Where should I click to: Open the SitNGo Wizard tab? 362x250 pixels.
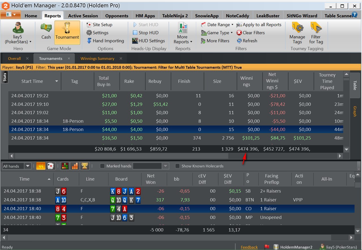pyautogui.click(x=302, y=16)
